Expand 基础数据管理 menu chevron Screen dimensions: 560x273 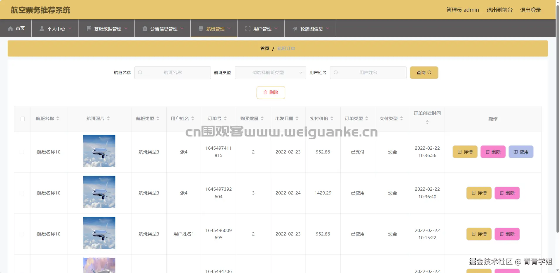(x=126, y=28)
